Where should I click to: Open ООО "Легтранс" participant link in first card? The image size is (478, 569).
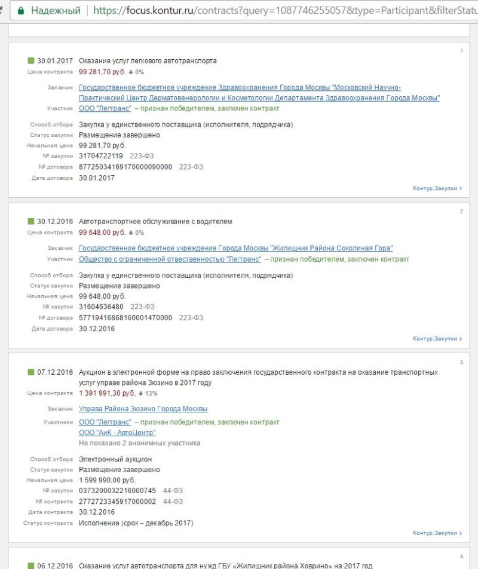point(105,108)
